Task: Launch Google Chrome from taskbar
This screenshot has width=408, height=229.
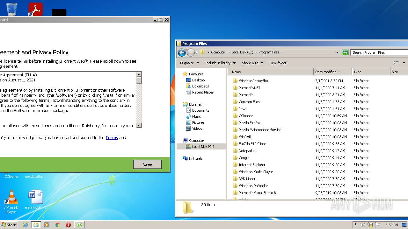Action: click(x=58, y=225)
